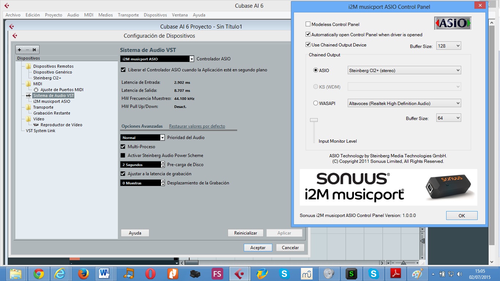Image resolution: width=500 pixels, height=281 pixels.
Task: Click the Cancelar button
Action: pos(290,248)
